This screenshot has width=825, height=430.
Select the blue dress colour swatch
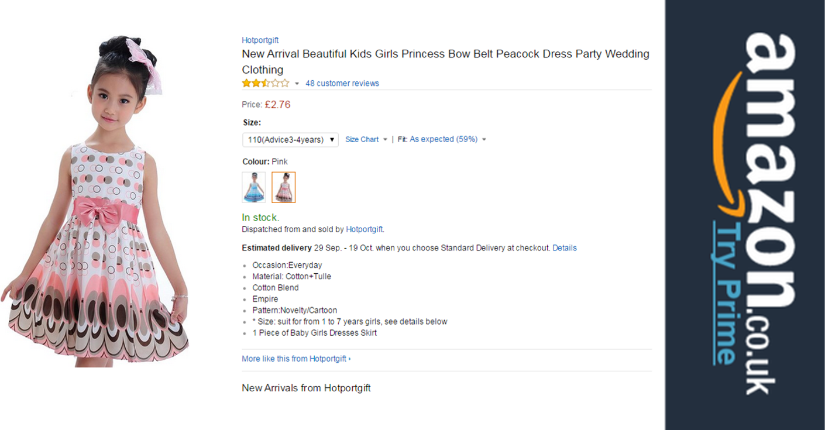(254, 187)
